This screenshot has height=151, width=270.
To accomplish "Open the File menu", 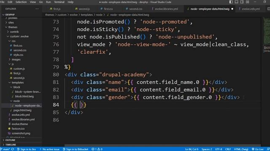I will coord(3,2).
